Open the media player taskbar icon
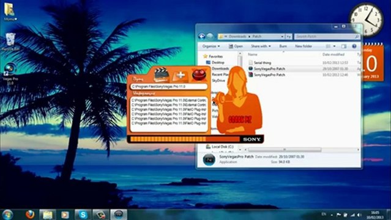 65,215
